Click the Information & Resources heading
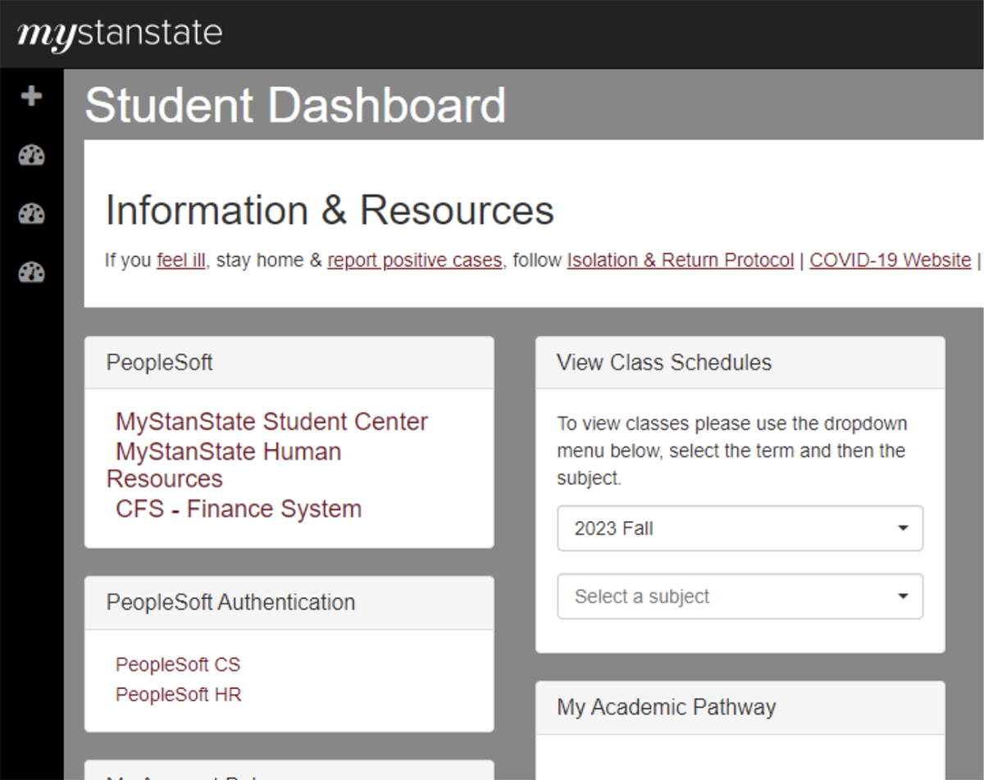The height and width of the screenshot is (780, 984). coord(330,211)
